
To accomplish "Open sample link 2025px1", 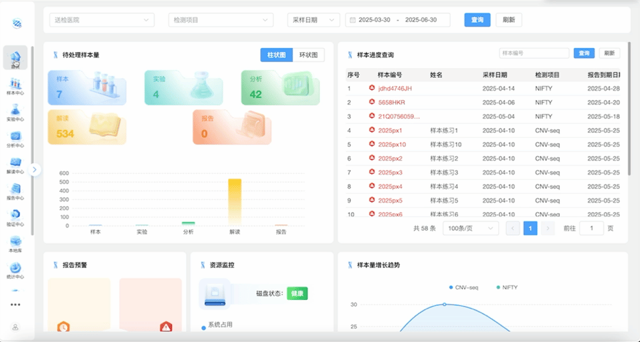I will click(x=389, y=130).
